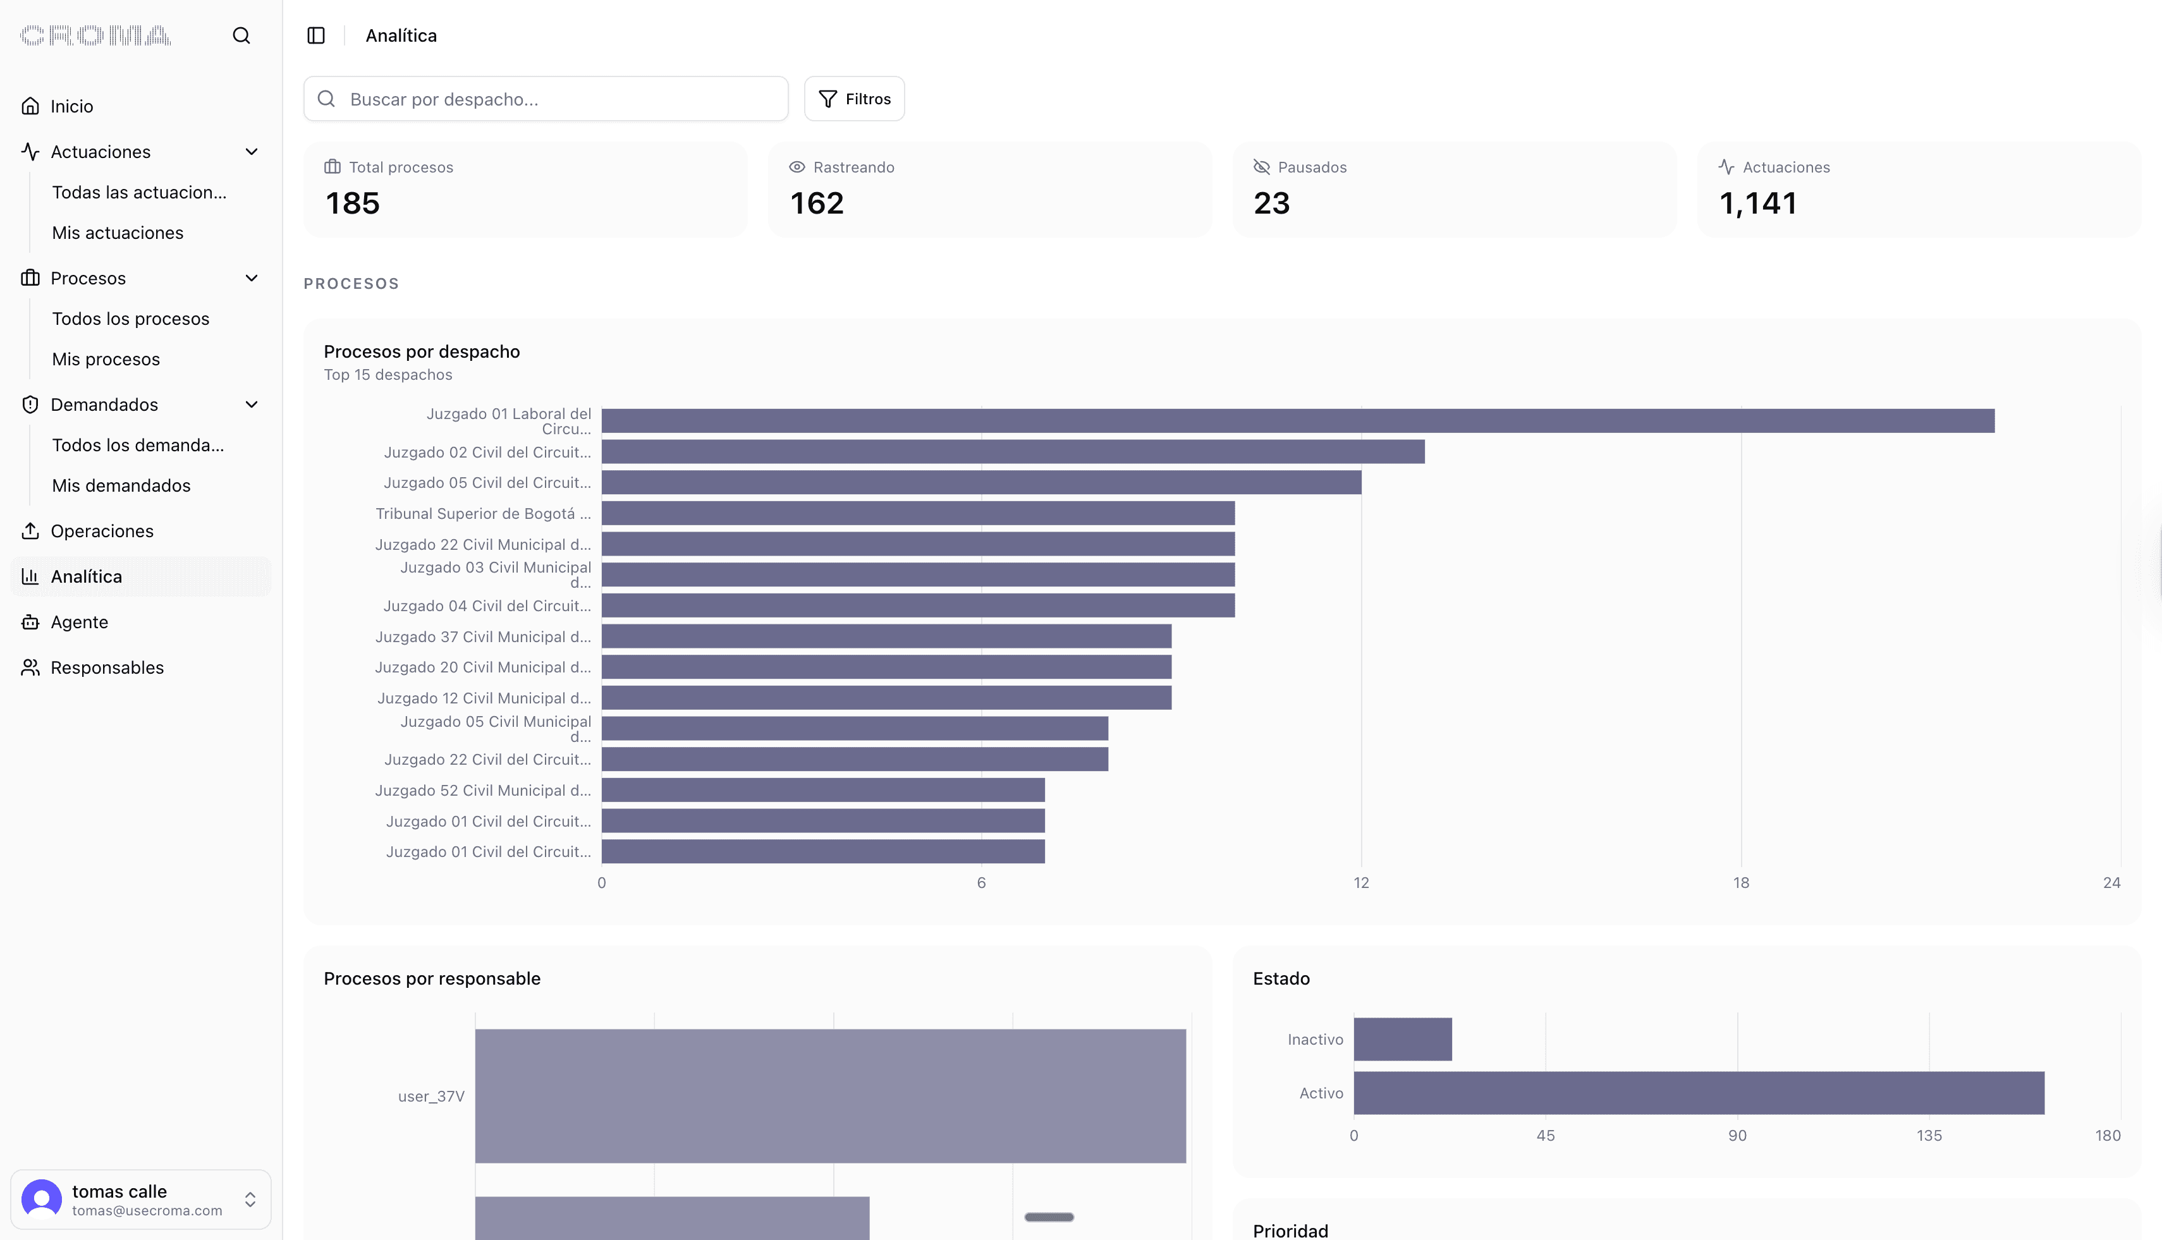Toggle the sidebar collapse panel icon
Screen dimensions: 2162x1240
coord(316,36)
